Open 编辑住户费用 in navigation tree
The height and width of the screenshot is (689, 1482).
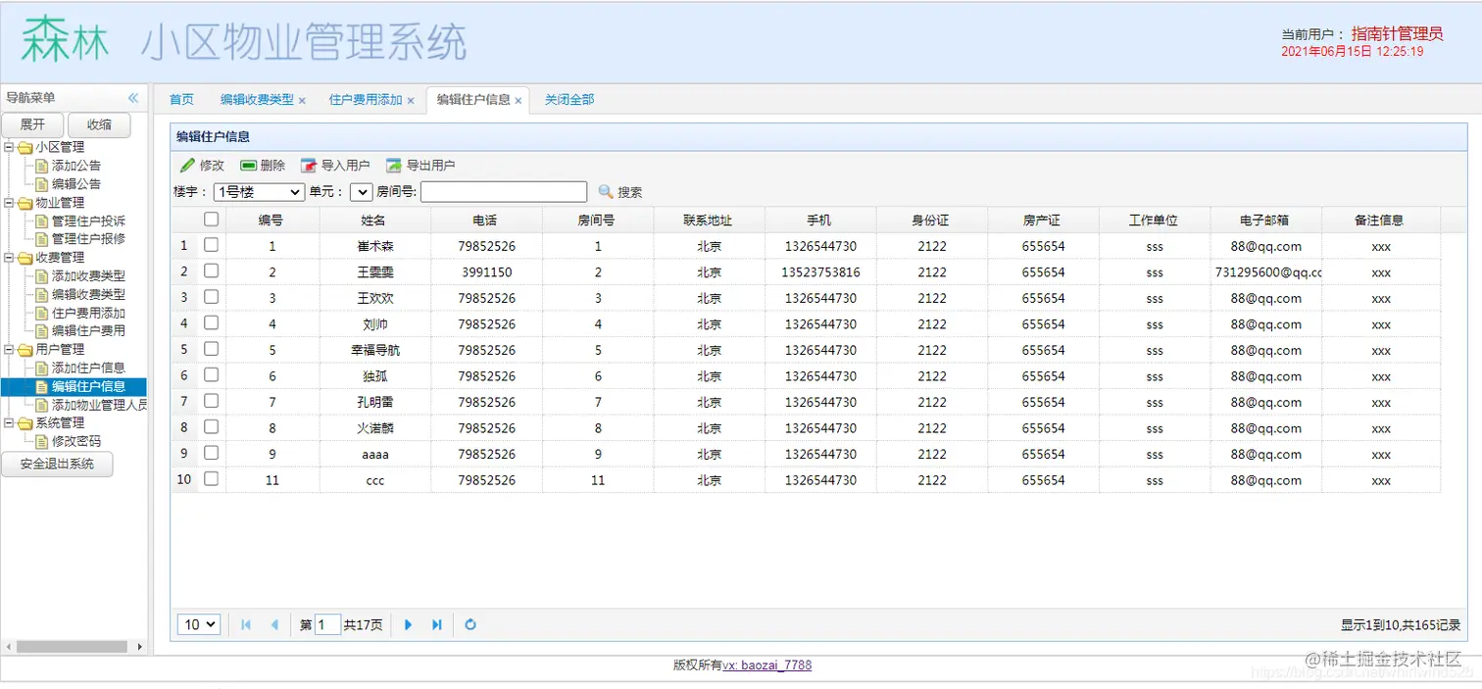tap(88, 331)
